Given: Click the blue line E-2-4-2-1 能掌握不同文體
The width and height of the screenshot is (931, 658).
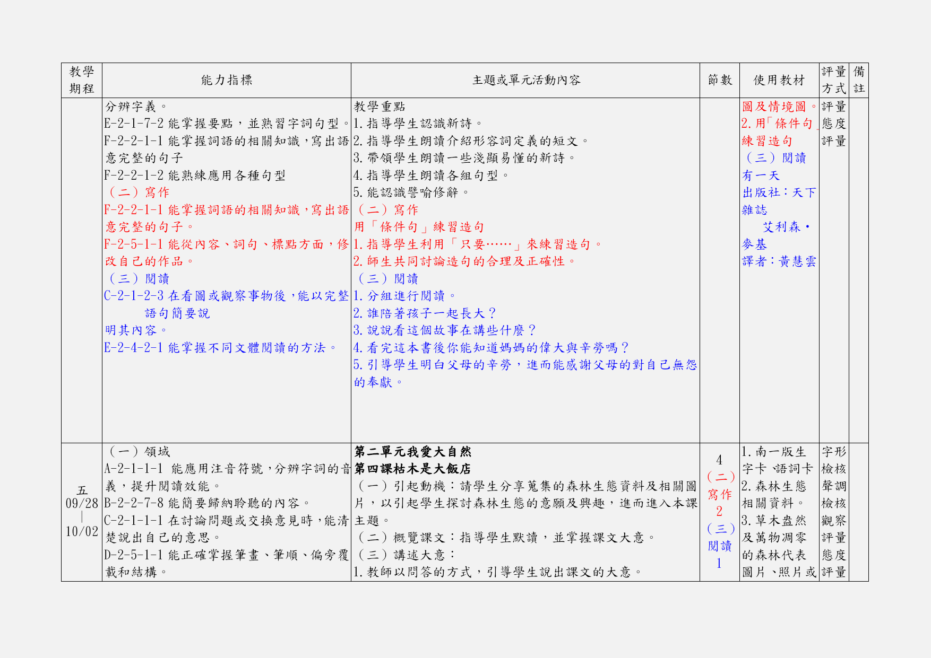Looking at the screenshot, I should click(221, 348).
